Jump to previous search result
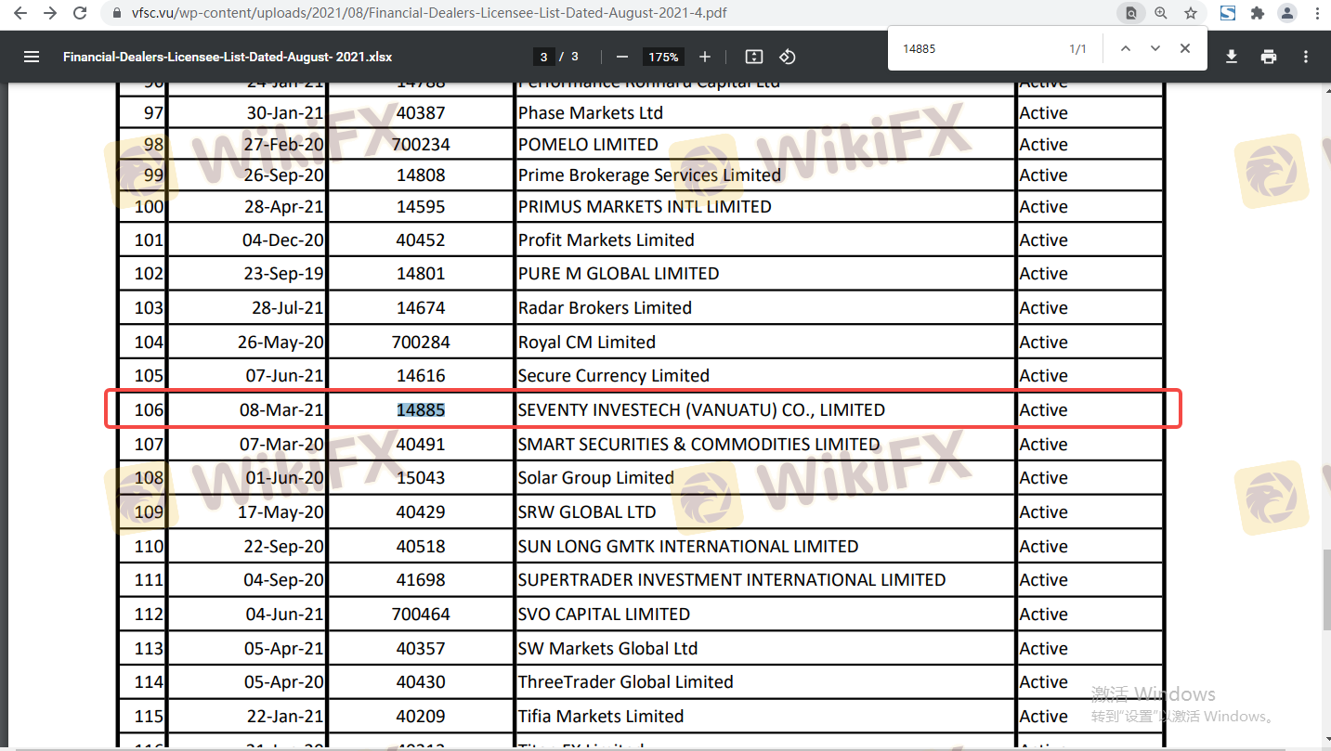The width and height of the screenshot is (1331, 751). (1126, 48)
